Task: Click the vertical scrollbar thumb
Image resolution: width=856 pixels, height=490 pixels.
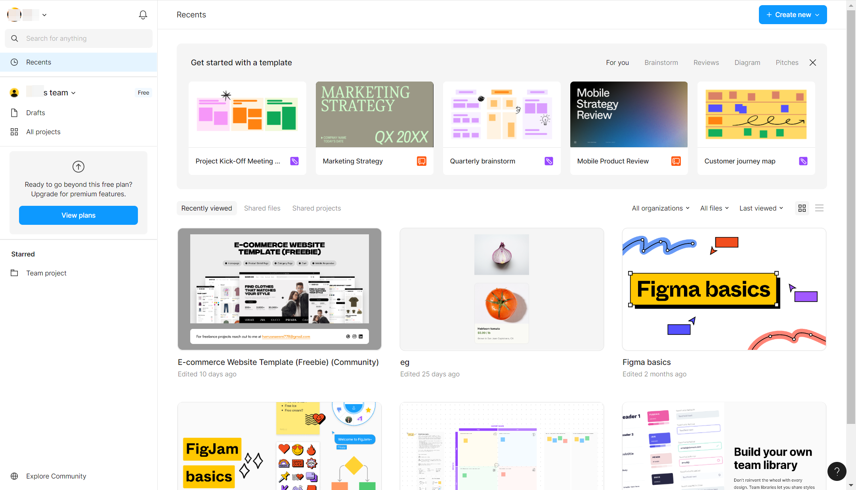Action: coord(851,217)
